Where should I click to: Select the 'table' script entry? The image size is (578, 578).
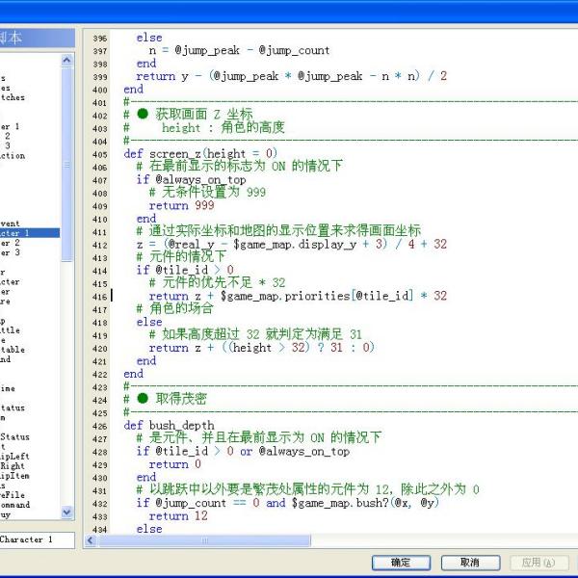coord(13,350)
